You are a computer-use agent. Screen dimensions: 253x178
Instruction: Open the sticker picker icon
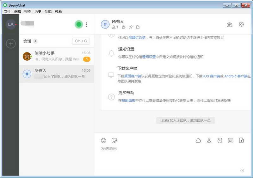(x=114, y=141)
